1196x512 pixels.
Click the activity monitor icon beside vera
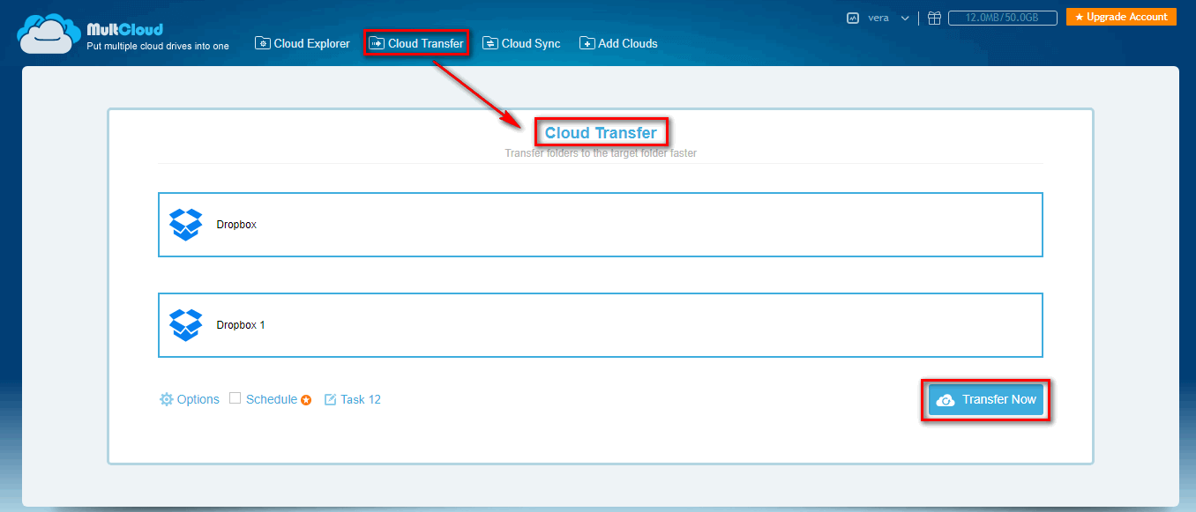tap(853, 18)
